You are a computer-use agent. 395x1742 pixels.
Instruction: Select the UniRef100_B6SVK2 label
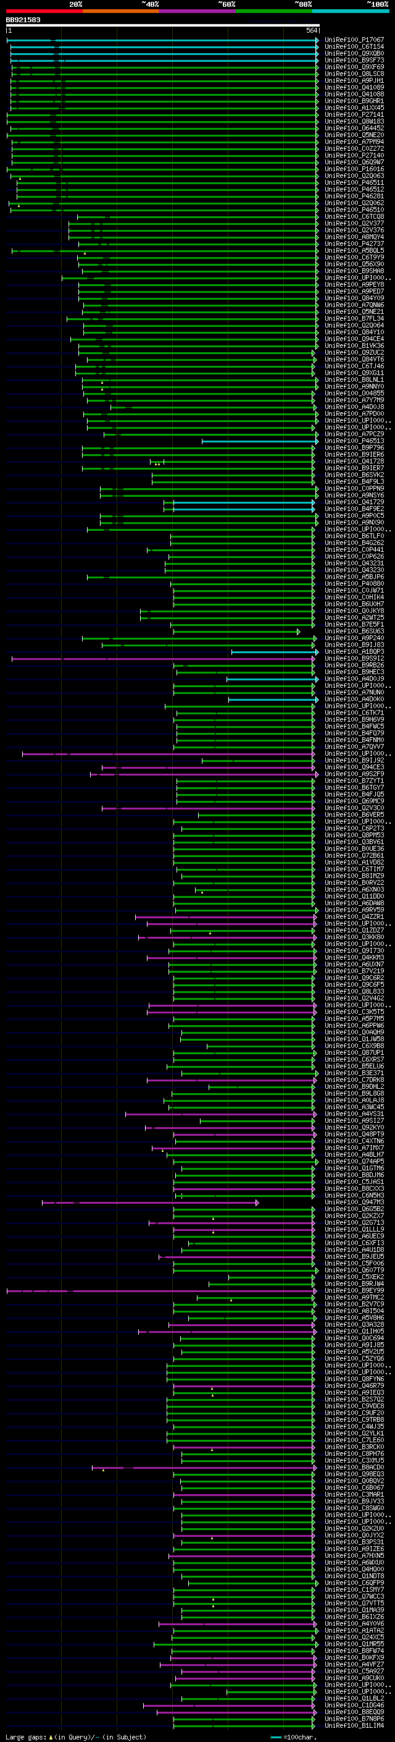pos(354,475)
